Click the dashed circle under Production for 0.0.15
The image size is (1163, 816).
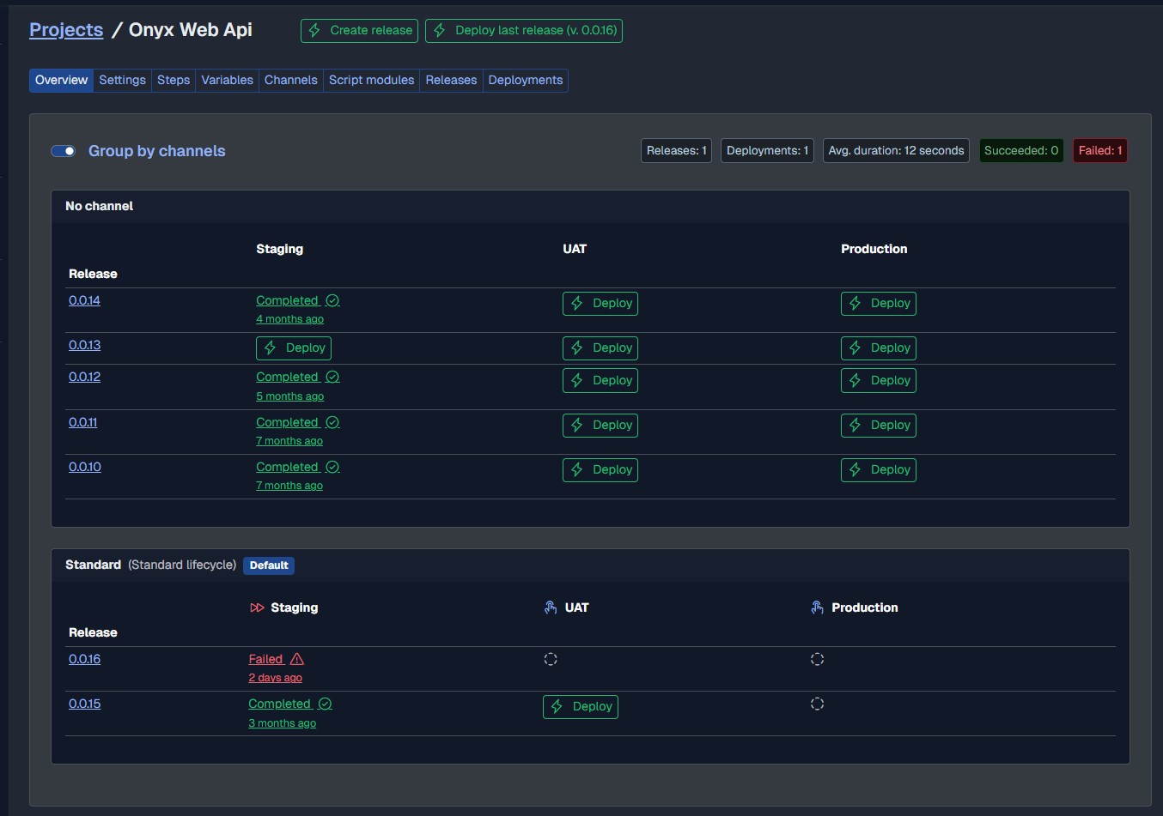click(x=818, y=704)
